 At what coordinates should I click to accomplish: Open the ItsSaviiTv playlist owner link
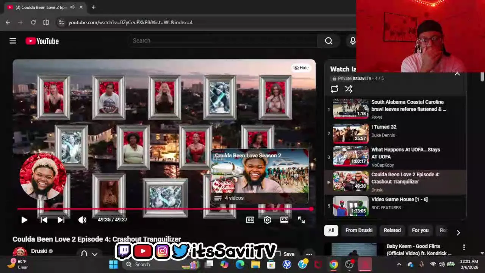click(x=362, y=78)
